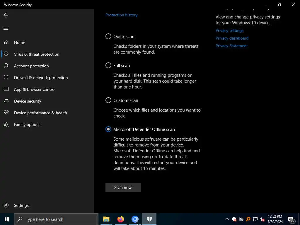Image resolution: width=300 pixels, height=225 pixels.
Task: Open the Windows Start menu
Action: coord(7,219)
